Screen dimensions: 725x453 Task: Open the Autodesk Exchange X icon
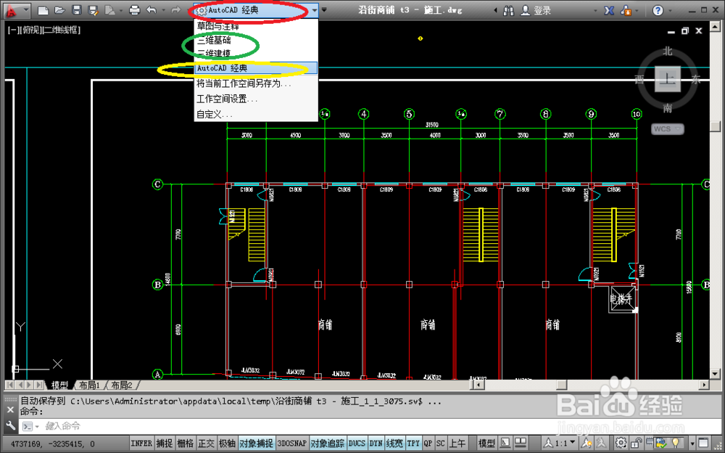point(609,10)
